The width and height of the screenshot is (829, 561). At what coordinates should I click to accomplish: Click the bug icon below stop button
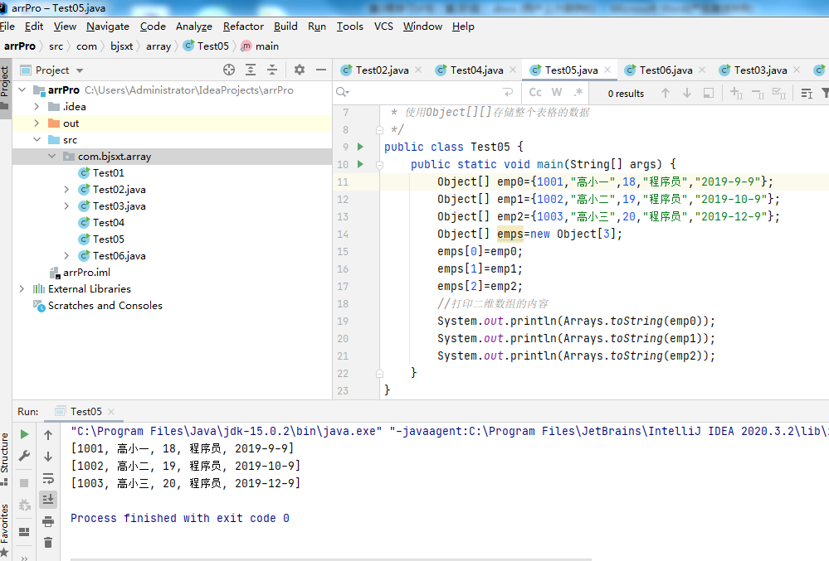pyautogui.click(x=24, y=505)
